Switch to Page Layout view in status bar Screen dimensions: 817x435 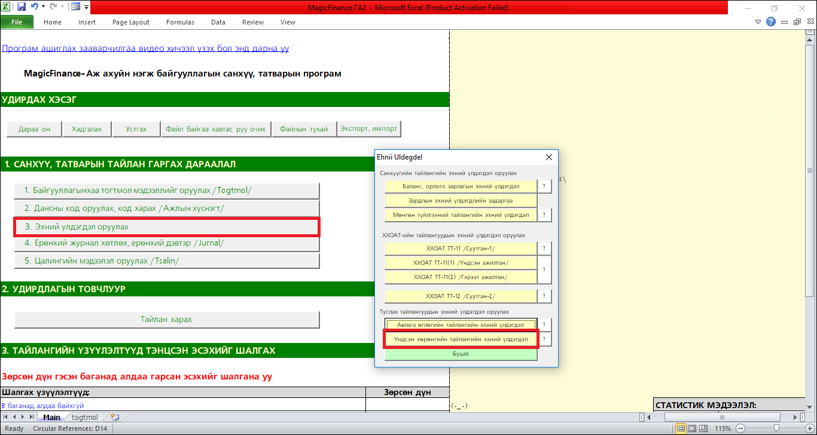click(x=693, y=428)
